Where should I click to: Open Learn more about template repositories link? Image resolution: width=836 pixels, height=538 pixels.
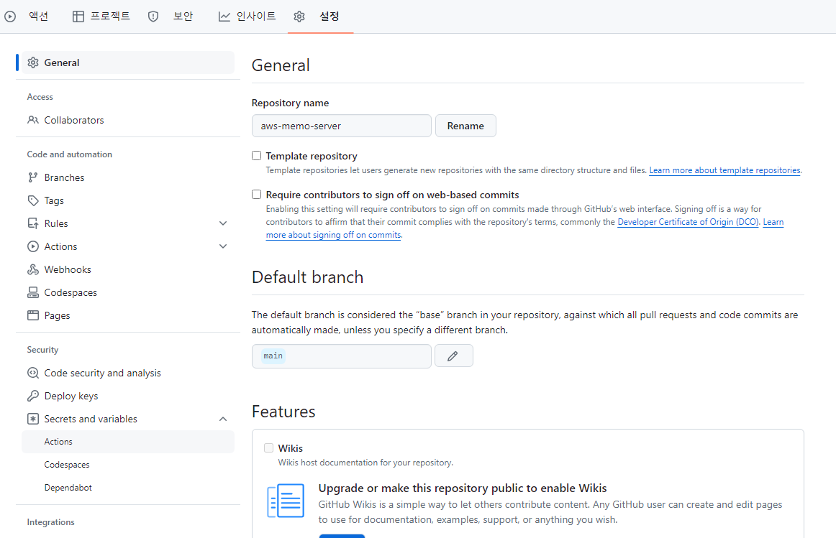(724, 170)
